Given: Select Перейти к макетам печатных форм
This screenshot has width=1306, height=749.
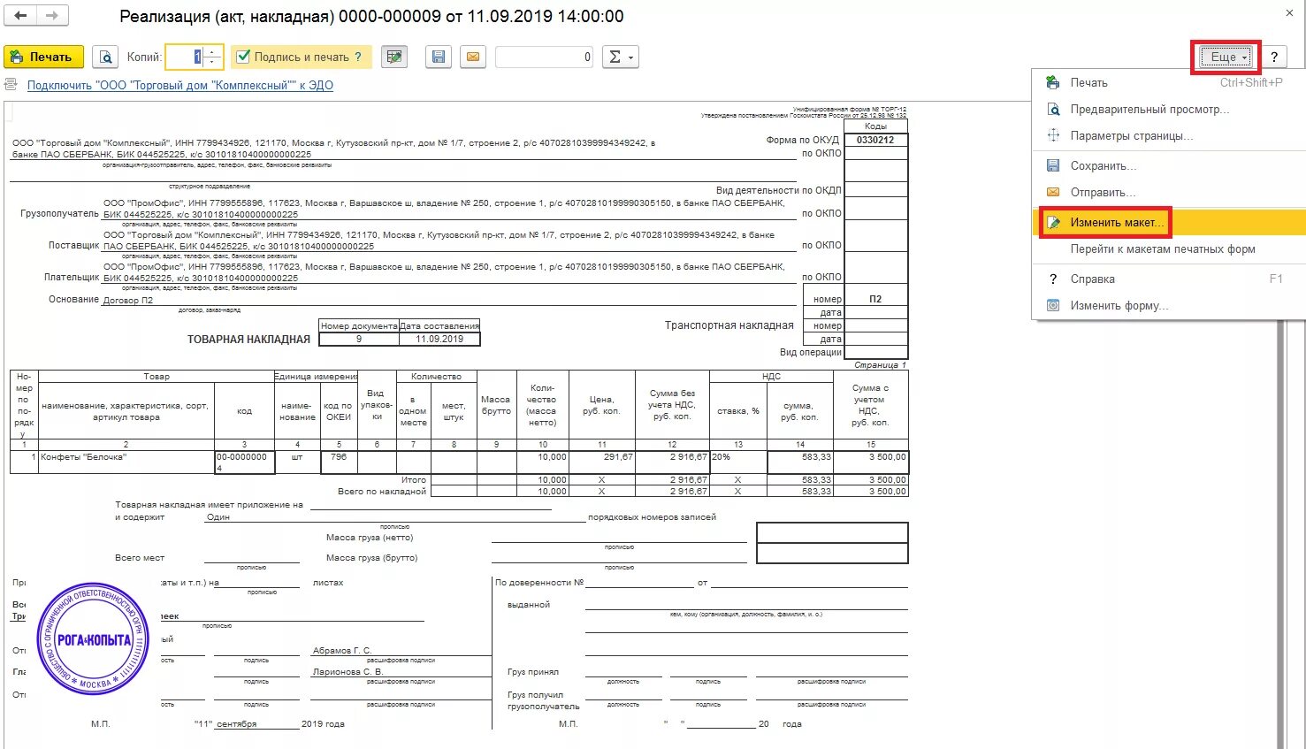Looking at the screenshot, I should [x=1167, y=248].
